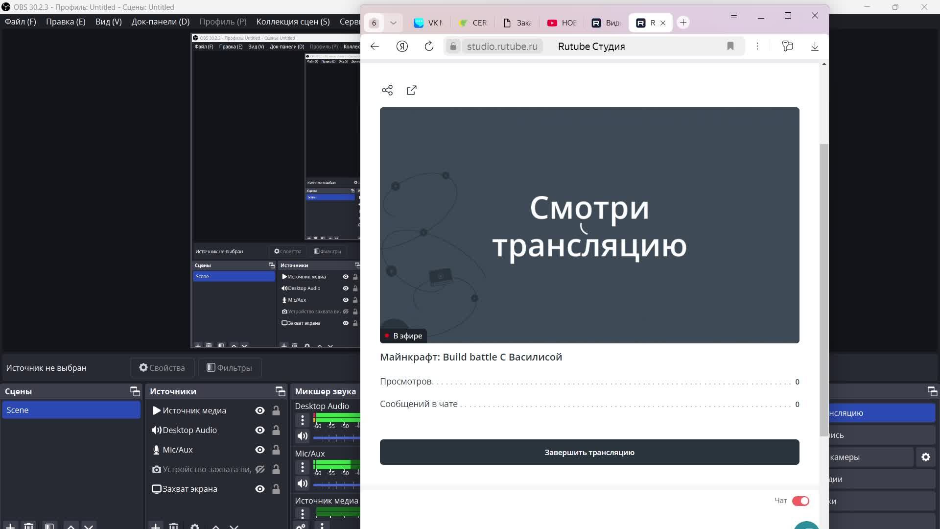
Task: Click the lock icon in the address bar
Action: [x=453, y=47]
